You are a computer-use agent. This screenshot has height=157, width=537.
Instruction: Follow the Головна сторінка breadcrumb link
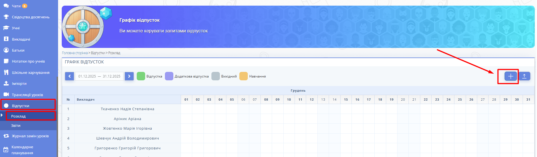[75, 53]
